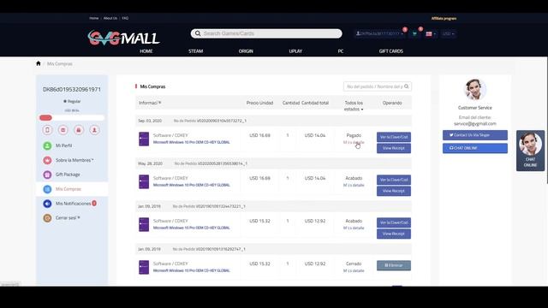Viewport: 548px width, 308px height.
Task: Click the membership progress bar in sidebar
Action: click(72, 118)
